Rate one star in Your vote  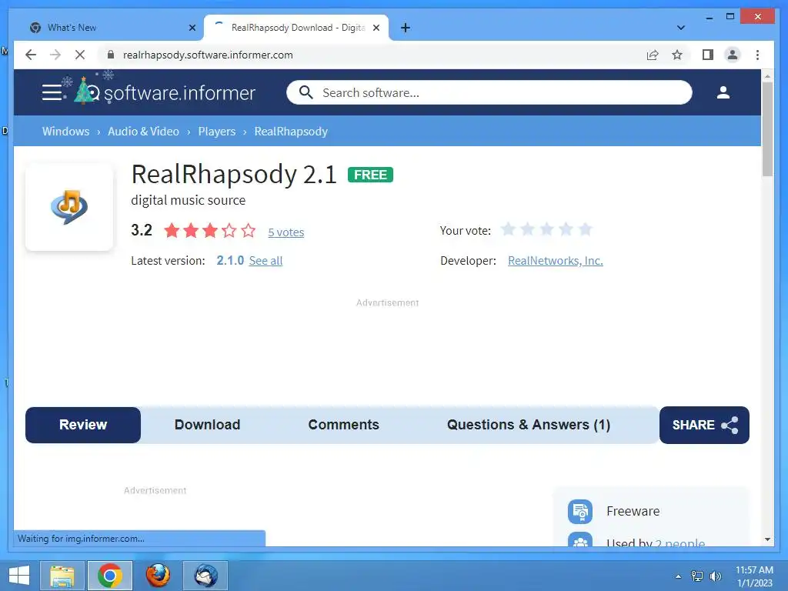pos(508,229)
